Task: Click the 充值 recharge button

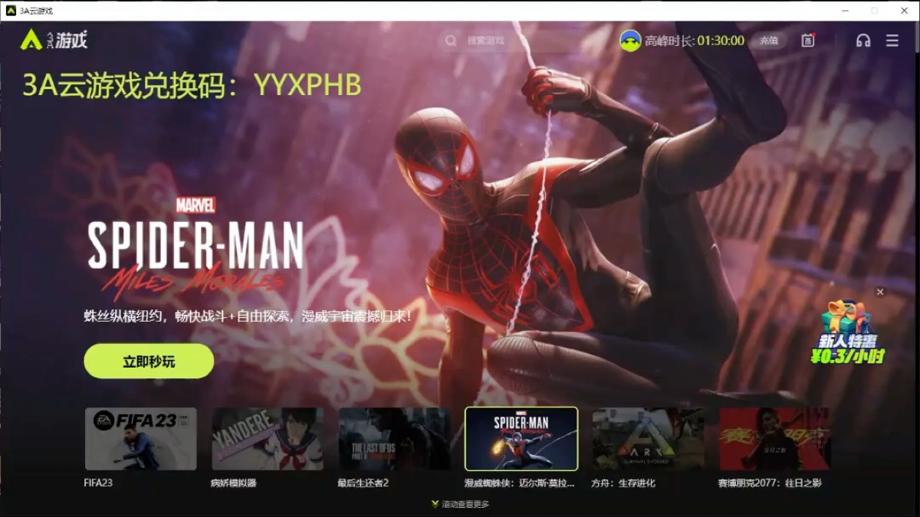Action: coord(768,41)
